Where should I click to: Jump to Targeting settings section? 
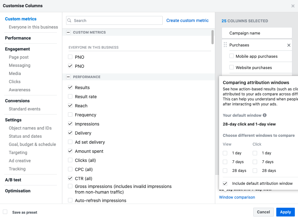[18, 152]
